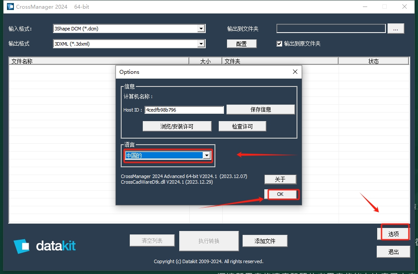Screen dimensions: 418x274
Task: Minimize the CrossManager window
Action: [x=365, y=7]
